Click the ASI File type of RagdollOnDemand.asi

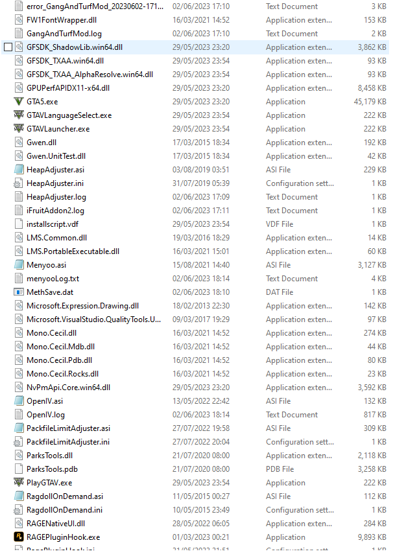[x=278, y=496]
